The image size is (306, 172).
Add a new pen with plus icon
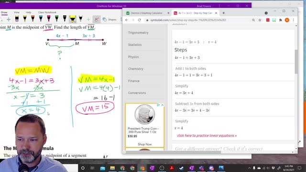[x=88, y=20]
